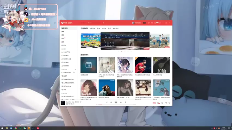Open the settings gear in title bar
The width and height of the screenshot is (232, 130).
(x=152, y=23)
